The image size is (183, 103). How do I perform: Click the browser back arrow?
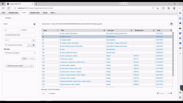click(3, 8)
